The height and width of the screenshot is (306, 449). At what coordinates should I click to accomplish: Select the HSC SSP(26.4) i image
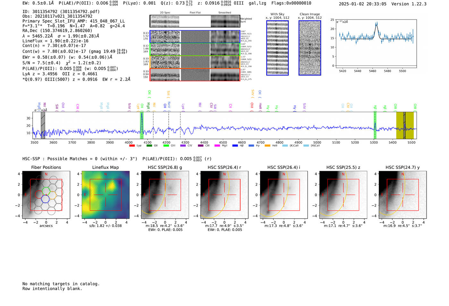(x=284, y=195)
